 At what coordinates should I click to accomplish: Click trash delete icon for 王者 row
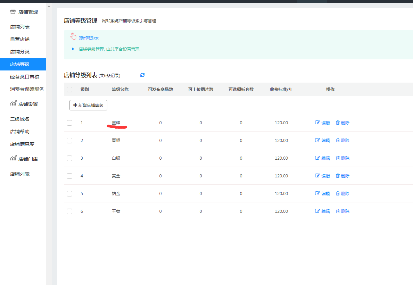click(338, 211)
